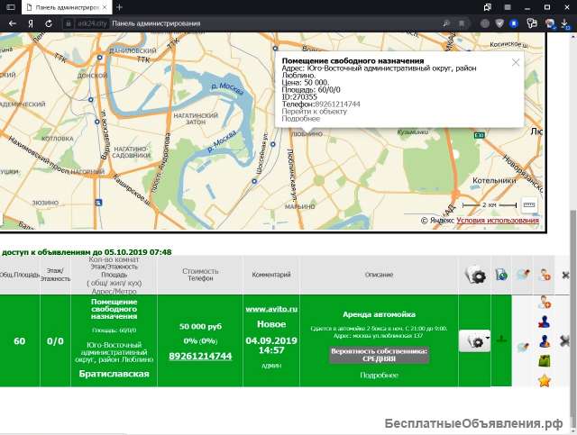
Task: Click the 'Братиславская' metro name
Action: tap(114, 374)
